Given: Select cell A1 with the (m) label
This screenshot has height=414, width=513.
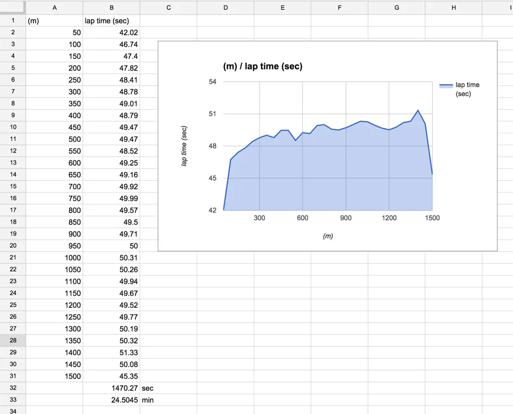Looking at the screenshot, I should (x=54, y=21).
